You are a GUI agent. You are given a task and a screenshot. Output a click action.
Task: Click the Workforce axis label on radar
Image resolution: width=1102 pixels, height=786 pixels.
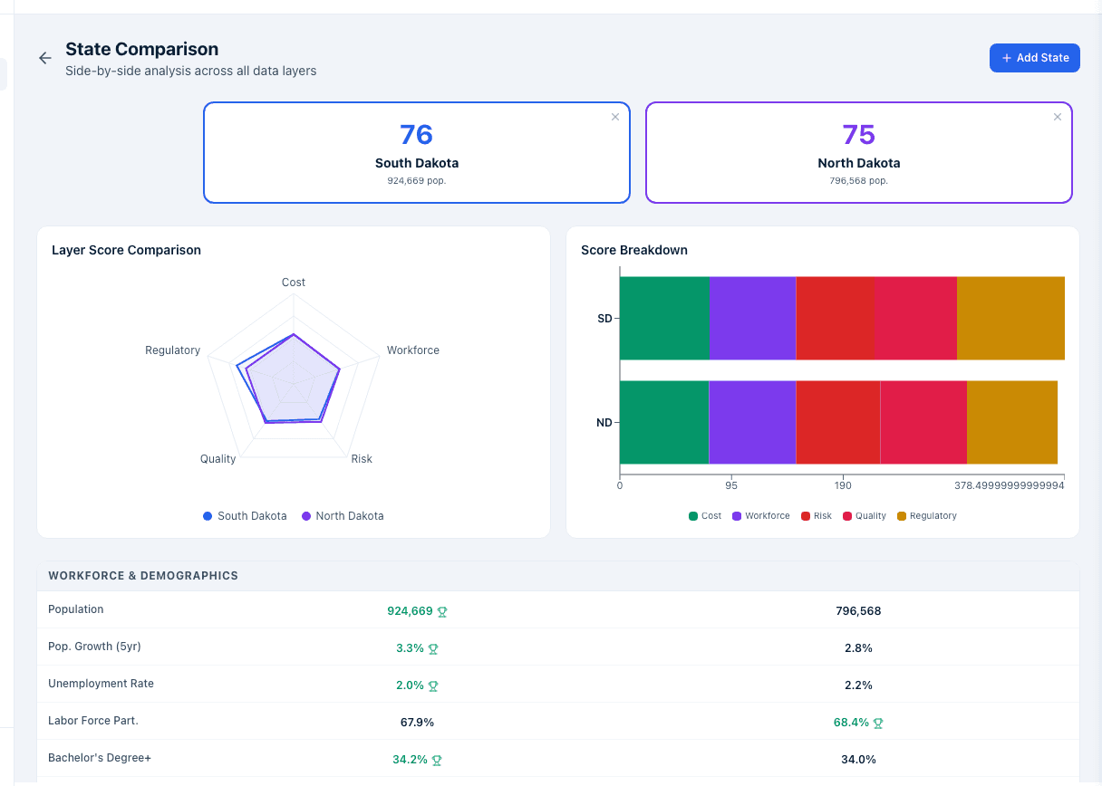(413, 350)
